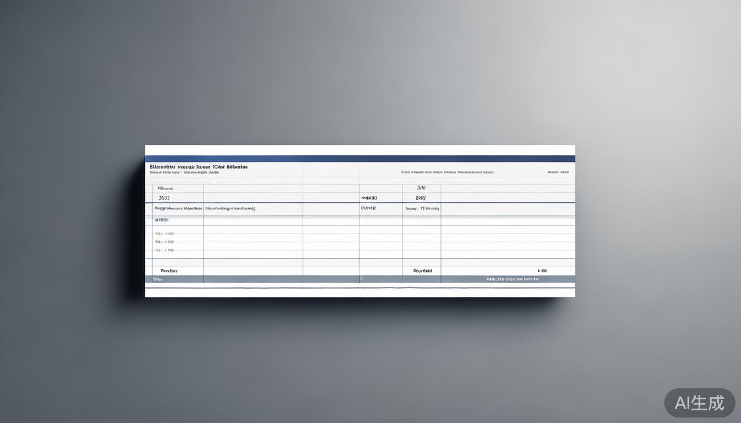Viewport: 741px width, 423px height.
Task: Click the cell containing the value "340"
Action: pyautogui.click(x=421, y=188)
